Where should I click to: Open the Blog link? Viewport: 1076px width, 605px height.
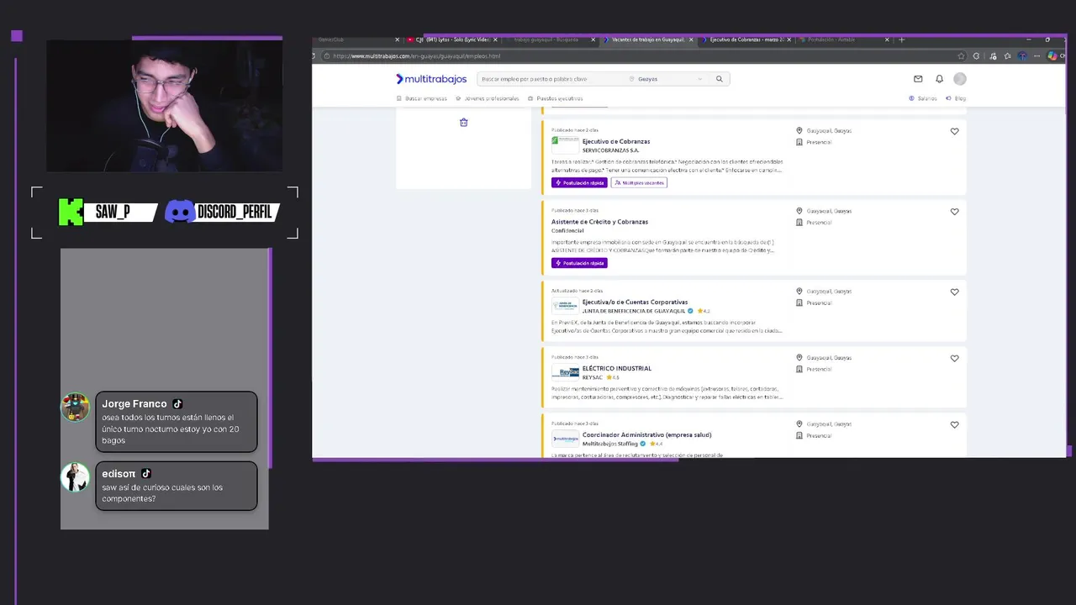[956, 98]
